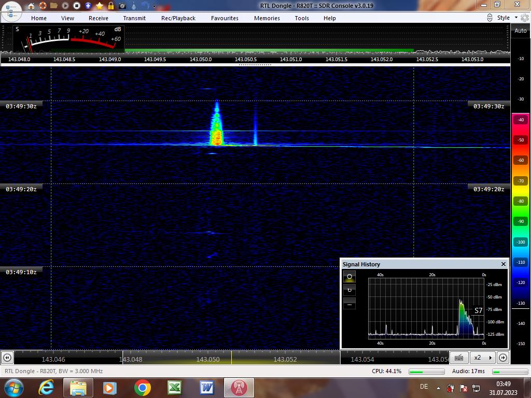The image size is (531, 398).
Task: Click the Audio latency progress bar
Action: click(510, 372)
